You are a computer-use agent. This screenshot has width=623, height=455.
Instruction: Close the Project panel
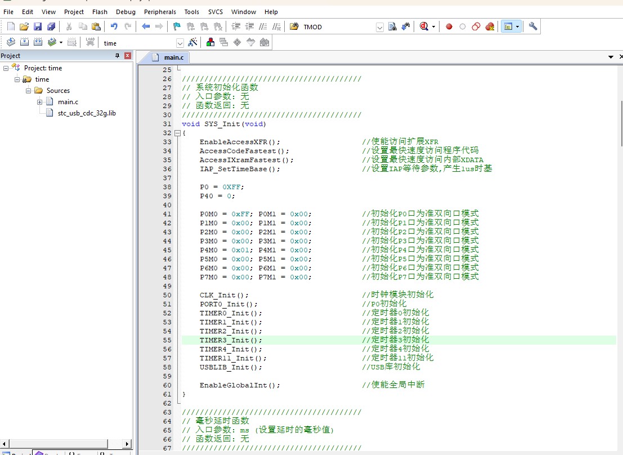(128, 56)
